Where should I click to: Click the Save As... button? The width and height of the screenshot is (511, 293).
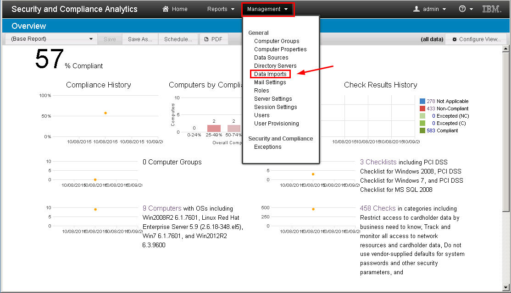(x=140, y=39)
